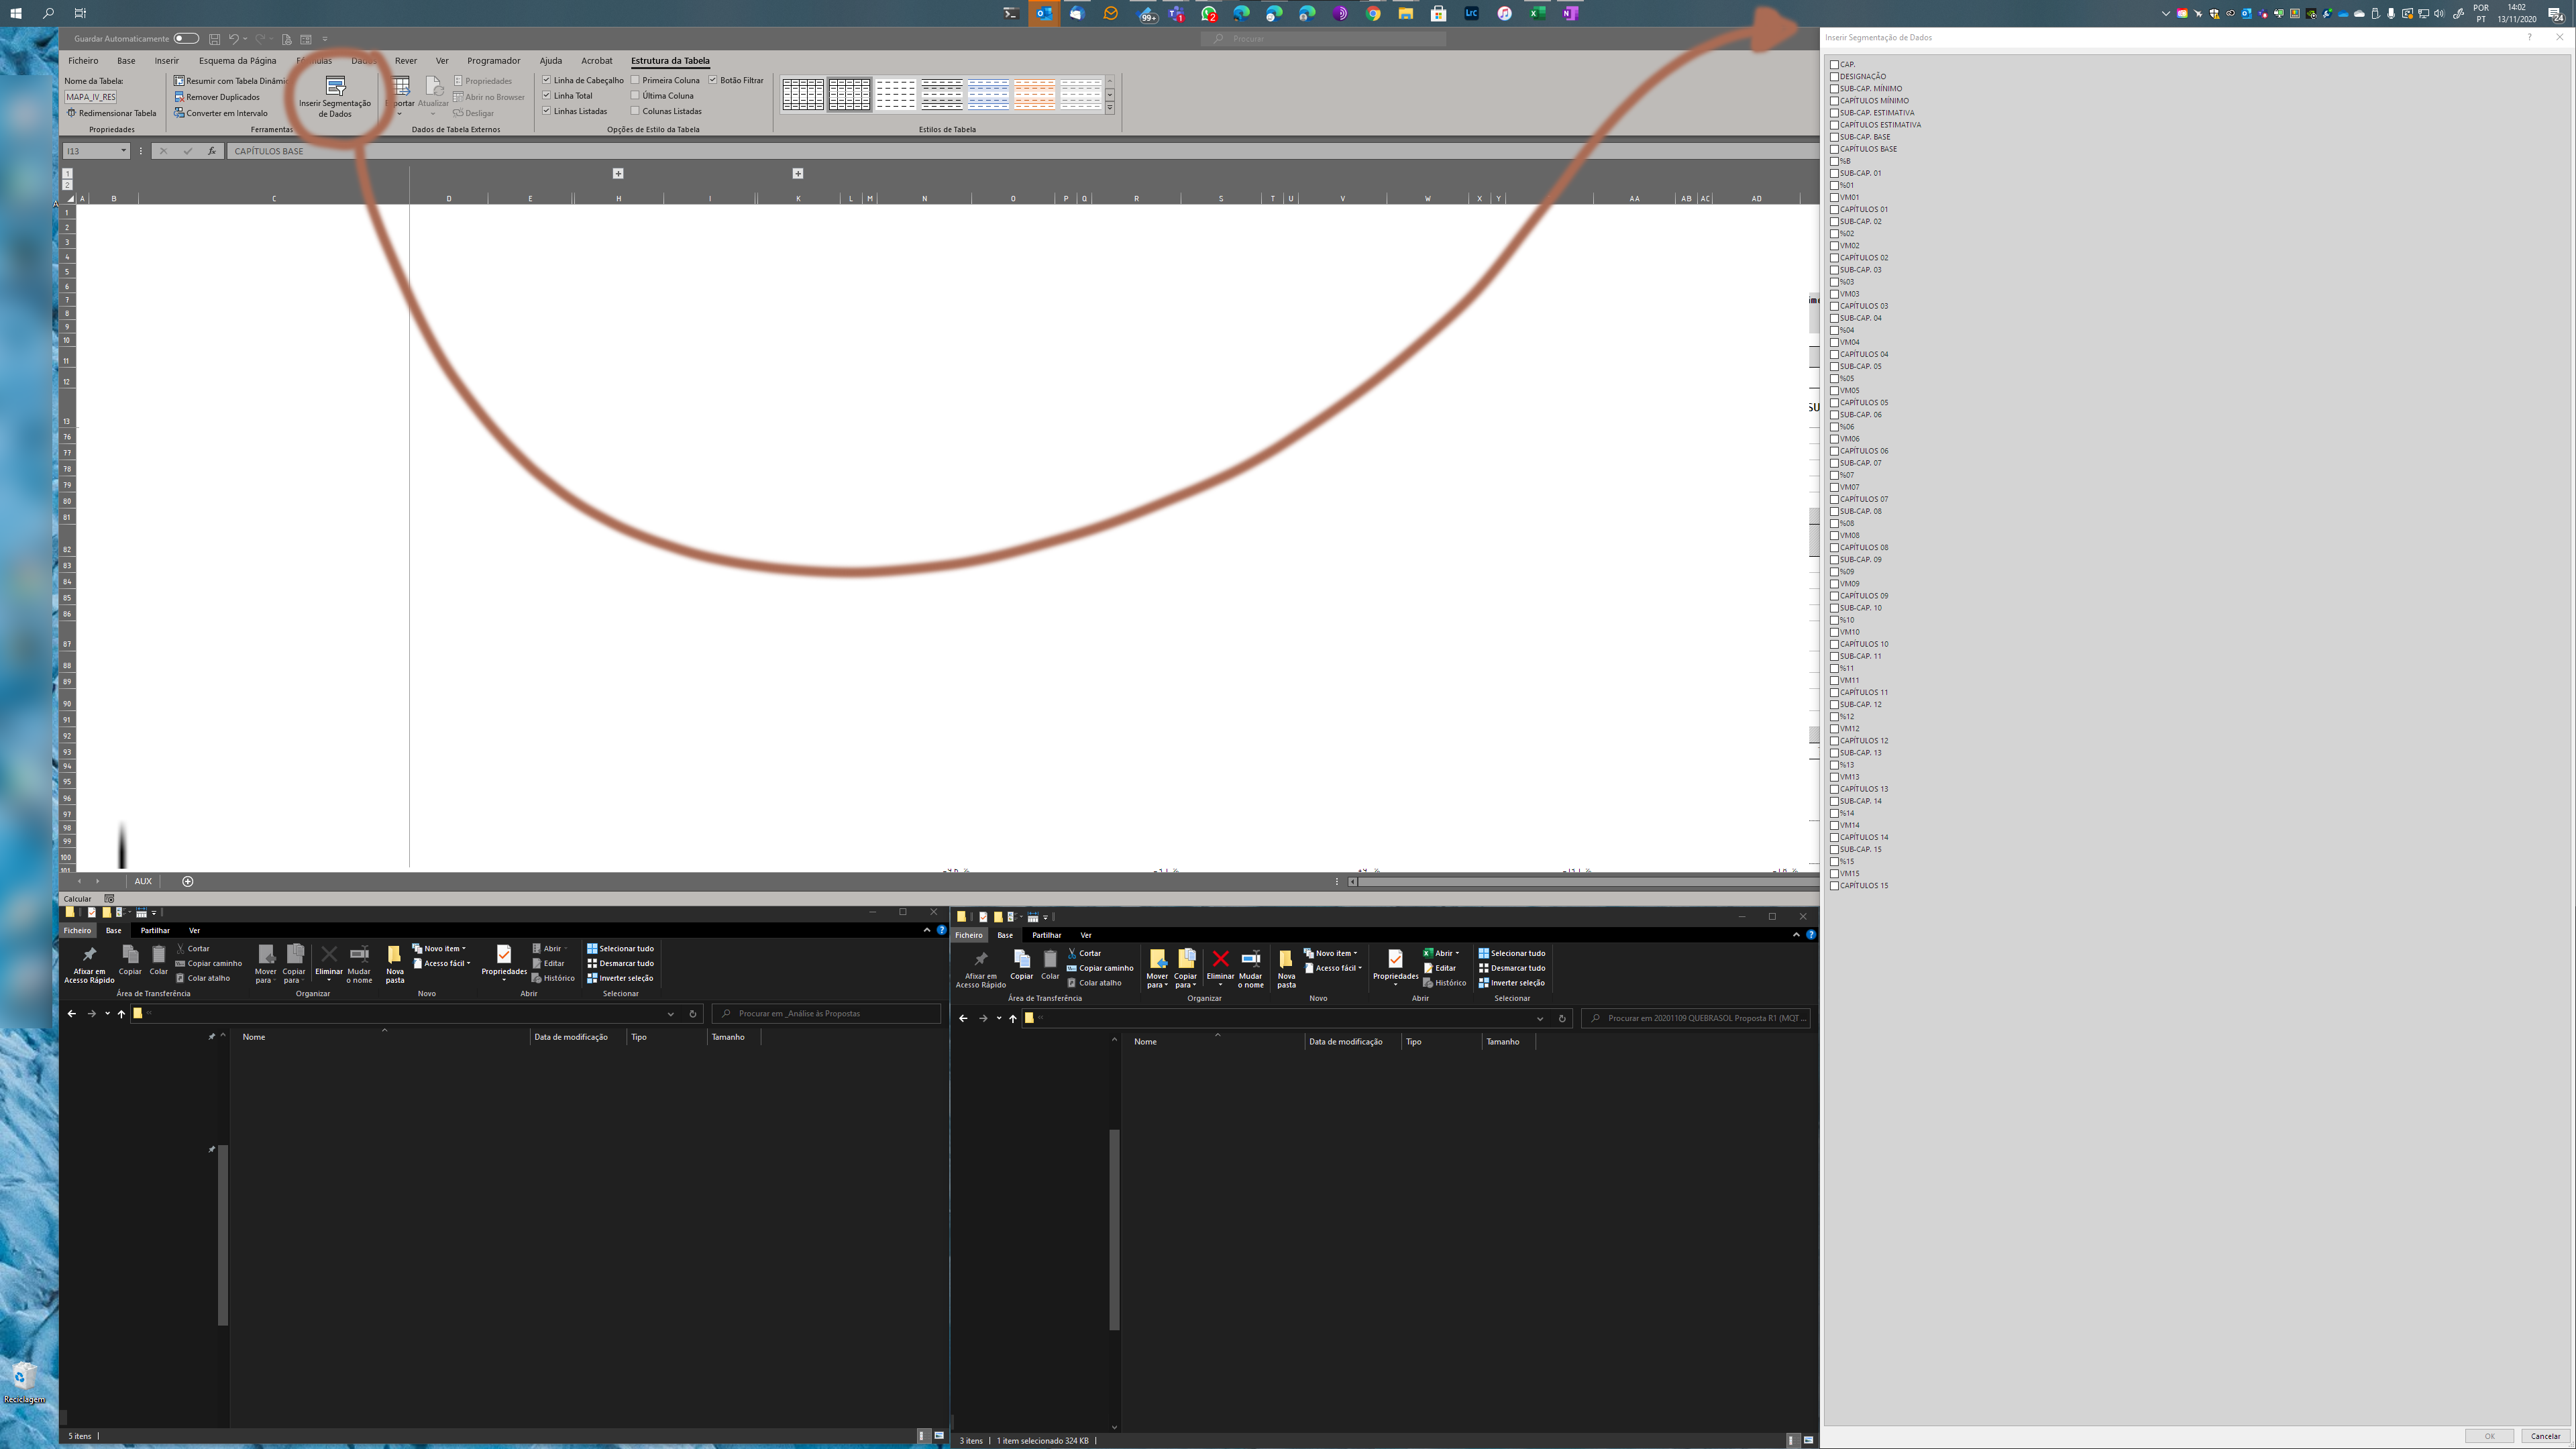Open Google Chrome from taskbar

[1373, 14]
